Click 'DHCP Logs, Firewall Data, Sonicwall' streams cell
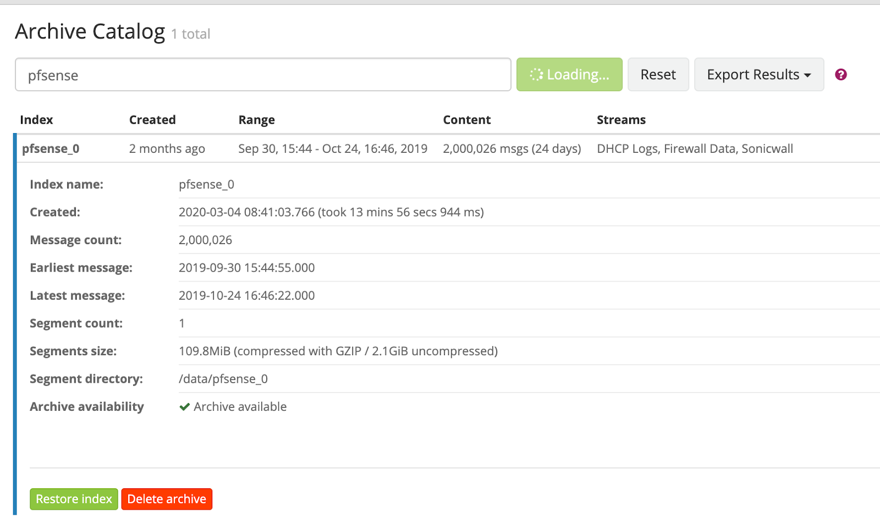The image size is (880, 524). [x=695, y=149]
